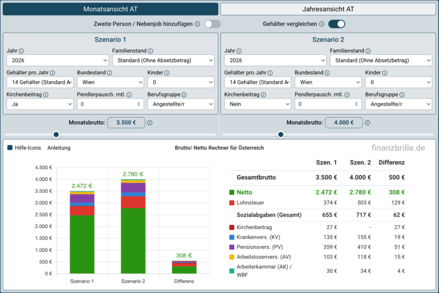The height and width of the screenshot is (293, 439).
Task: Turn off Gehälter vergleichen switch
Action: (x=337, y=24)
